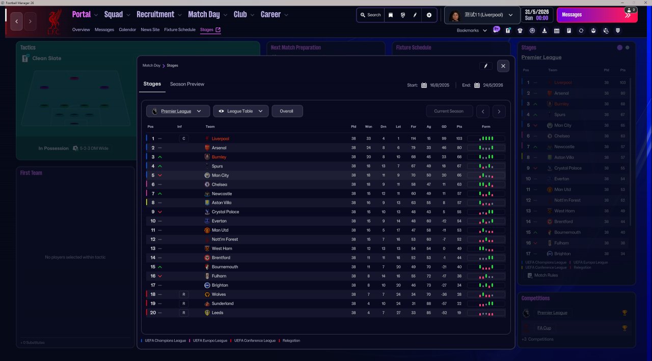
Task: Click the Clean Slate tactic name
Action: click(47, 58)
